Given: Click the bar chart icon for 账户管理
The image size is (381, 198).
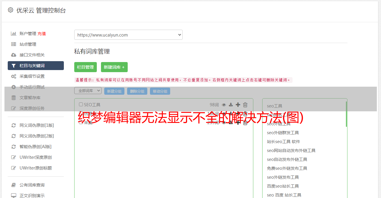Looking at the screenshot, I should pyautogui.click(x=14, y=34).
